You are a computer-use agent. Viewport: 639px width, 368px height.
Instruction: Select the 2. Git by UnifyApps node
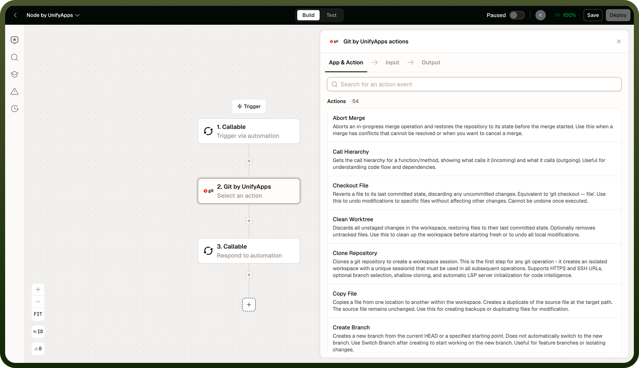tap(249, 191)
